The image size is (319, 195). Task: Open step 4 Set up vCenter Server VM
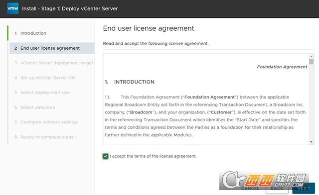[x=45, y=78]
